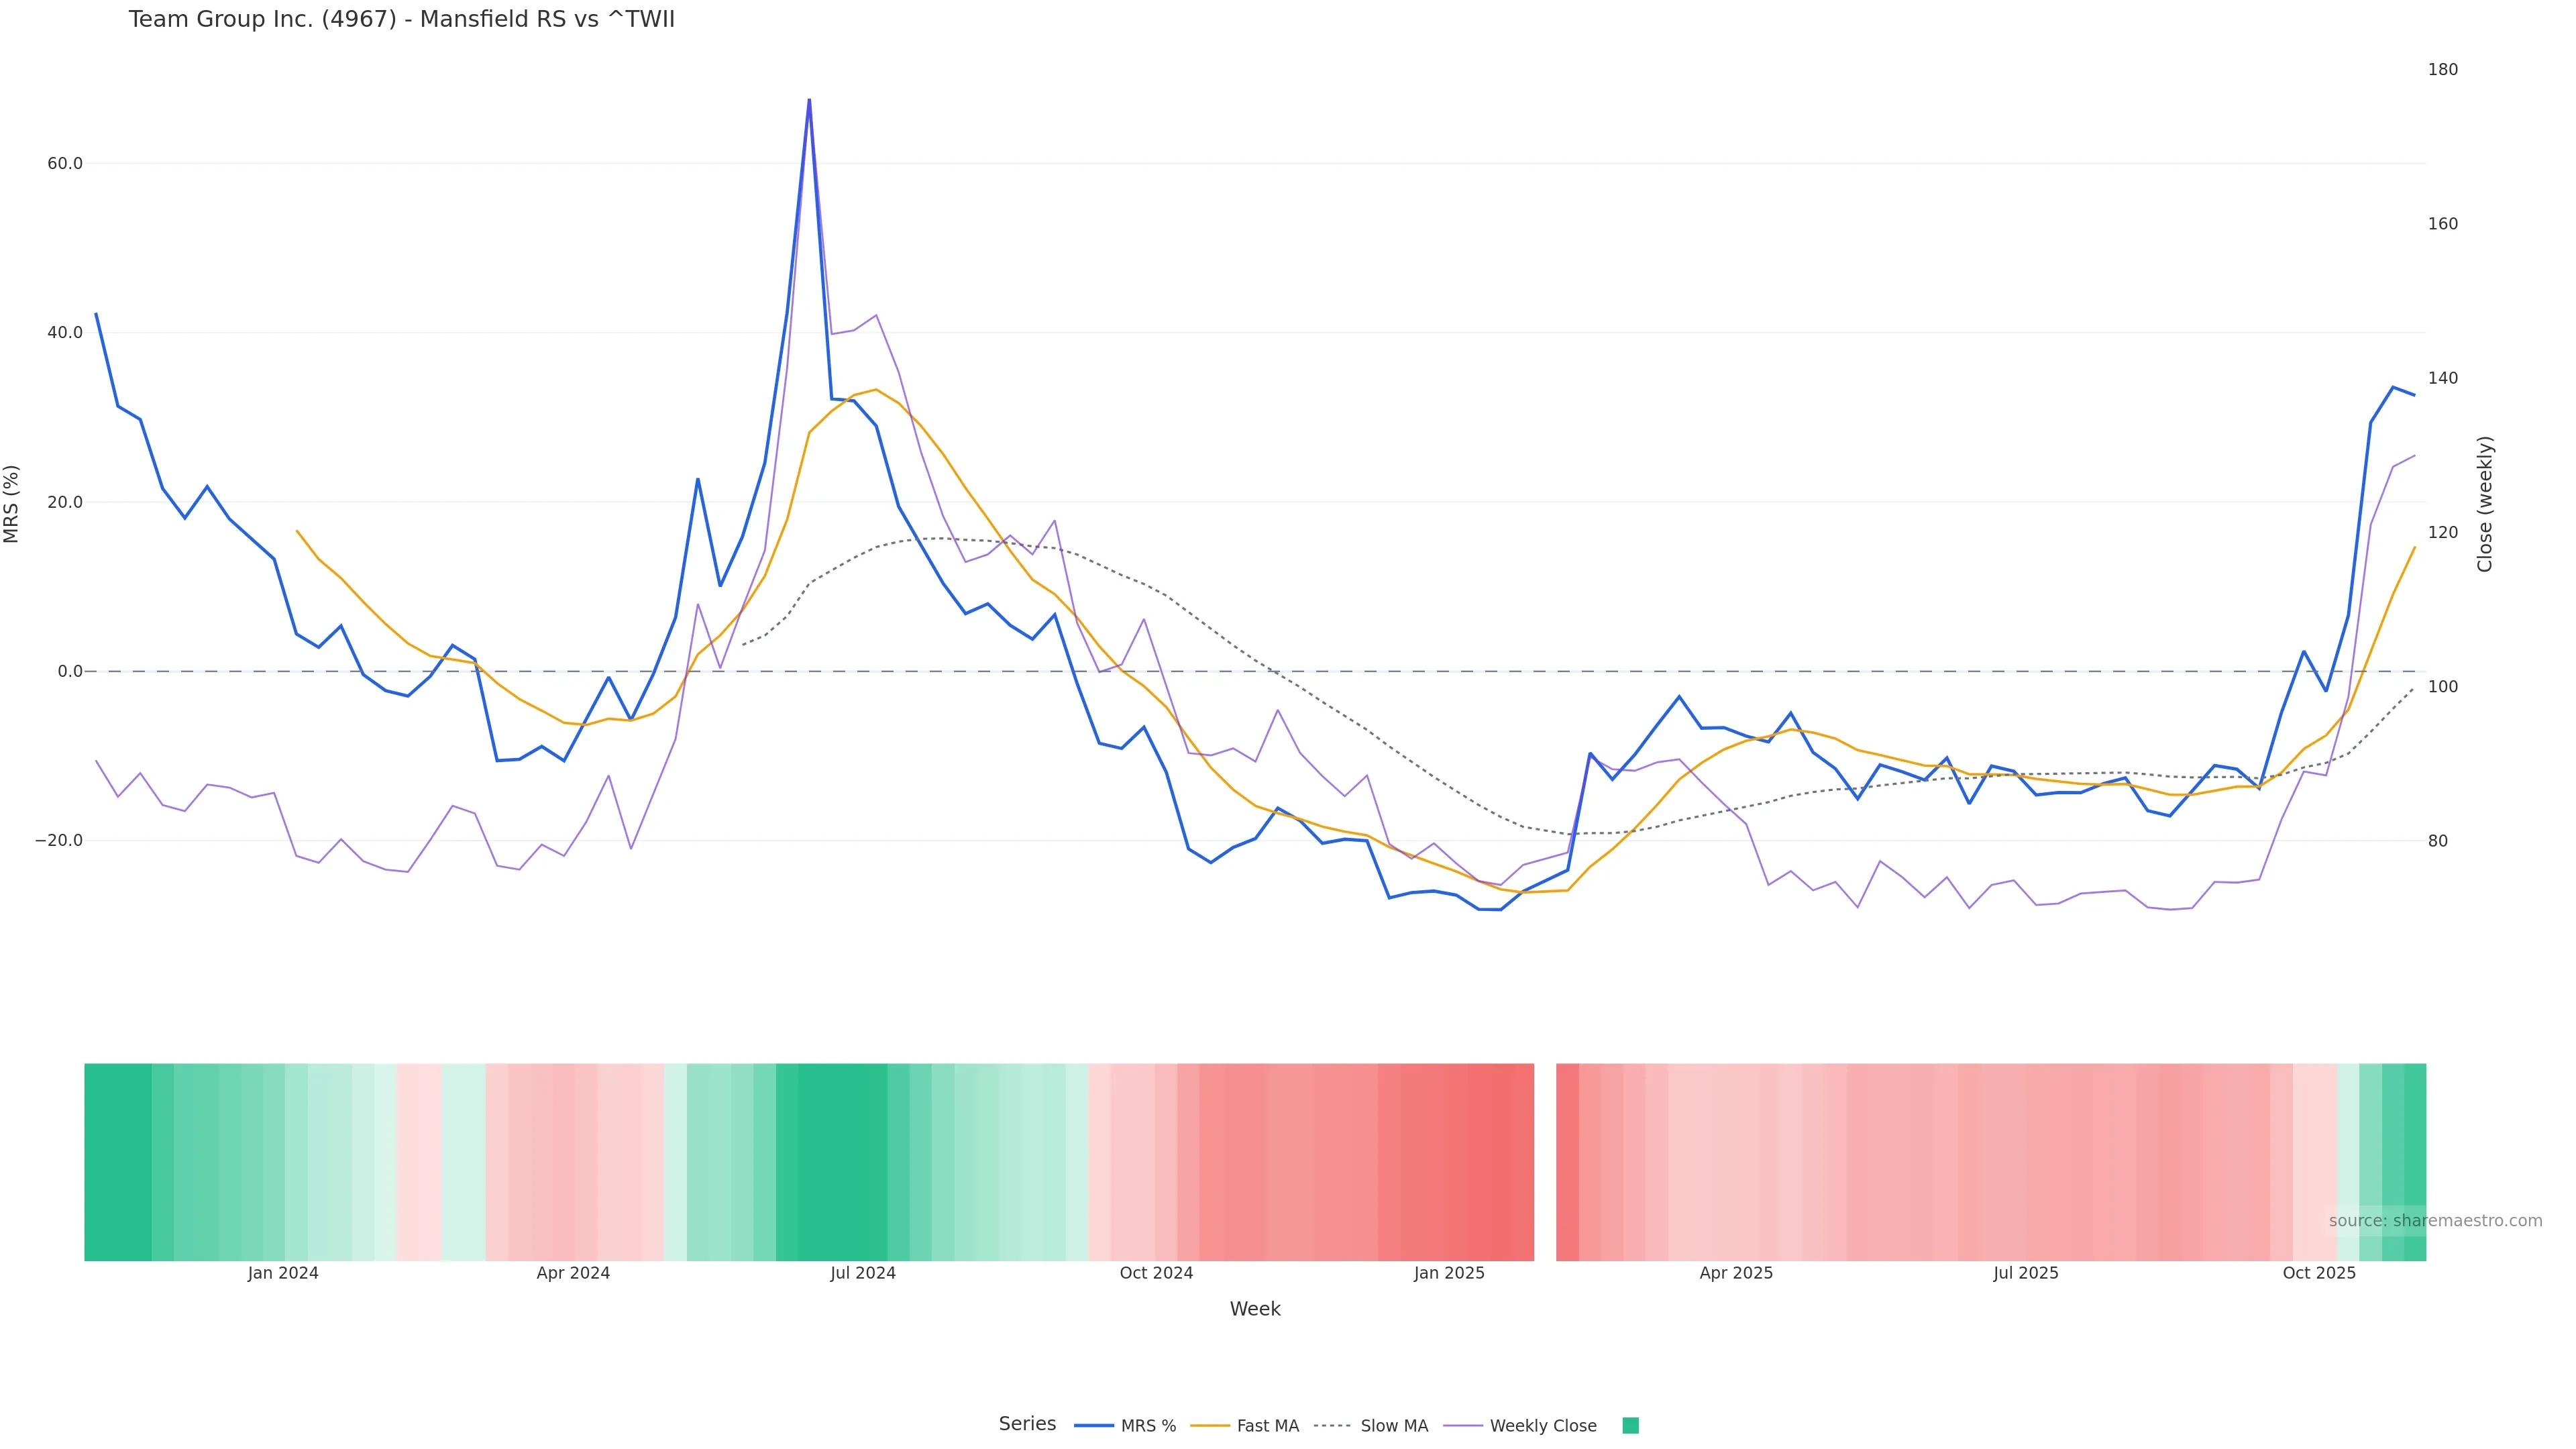
Task: Click the orange Fast MA legend line icon
Action: (1210, 1426)
